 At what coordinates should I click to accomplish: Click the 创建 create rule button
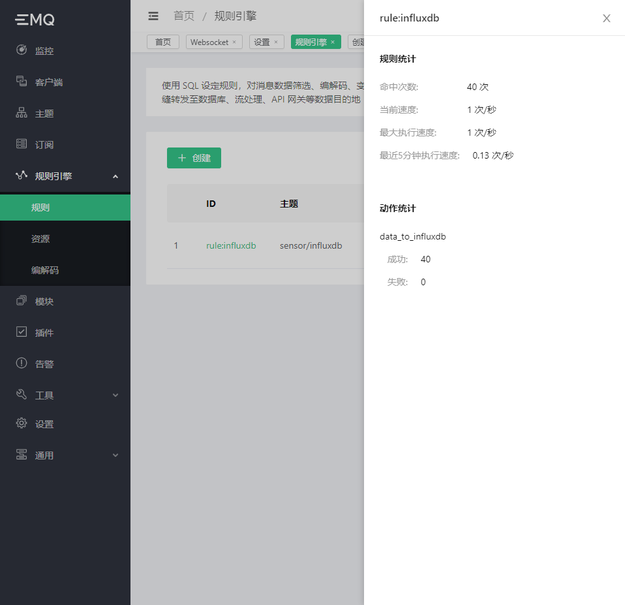pos(194,157)
